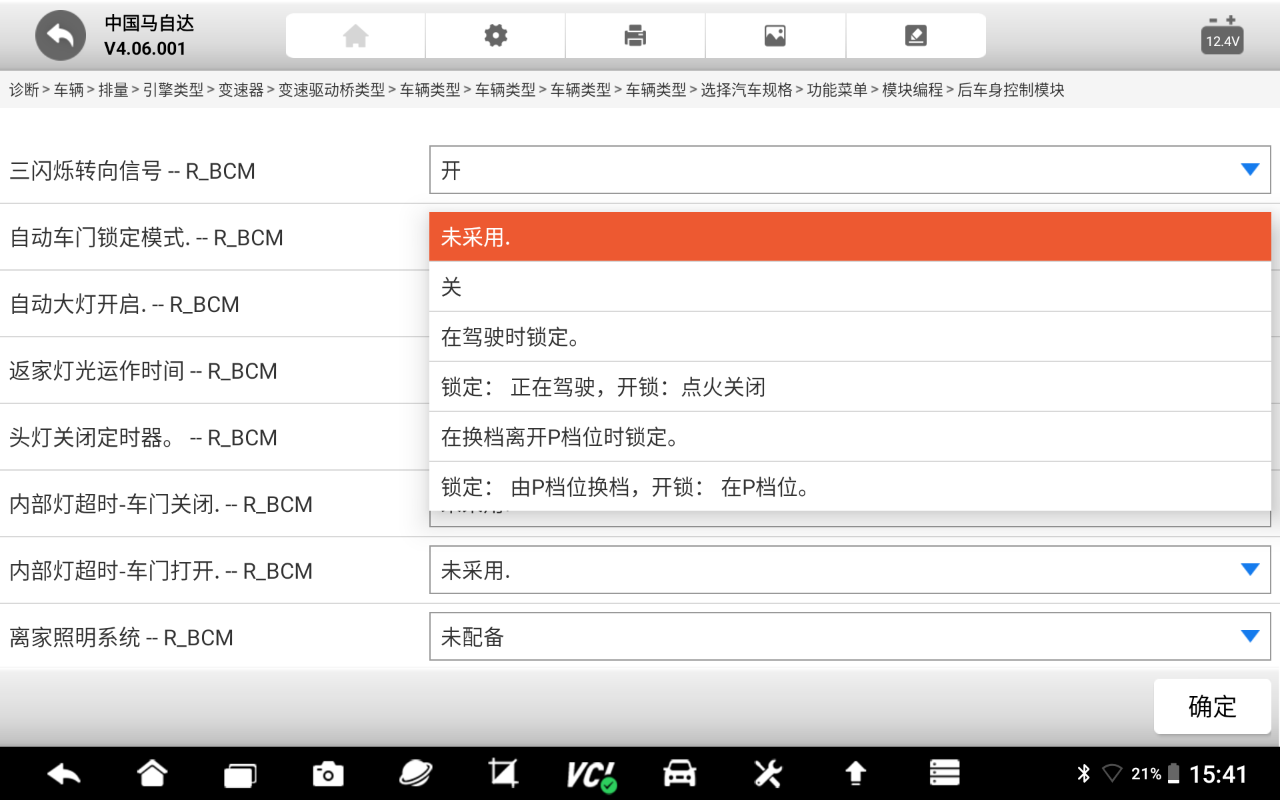This screenshot has width=1280, height=800.
Task: Open settings gear in top toolbar
Action: (495, 36)
